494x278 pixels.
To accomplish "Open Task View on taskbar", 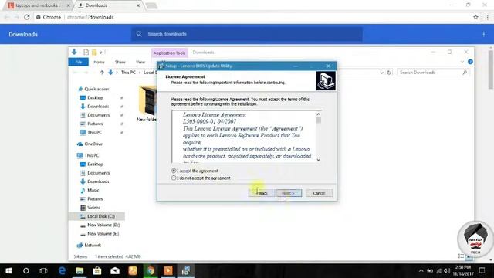I will [43, 271].
